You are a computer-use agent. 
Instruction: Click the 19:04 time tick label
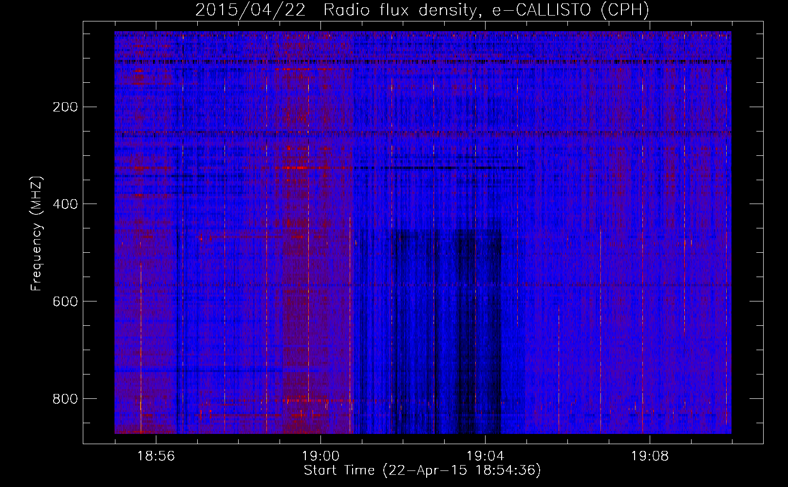coord(485,456)
